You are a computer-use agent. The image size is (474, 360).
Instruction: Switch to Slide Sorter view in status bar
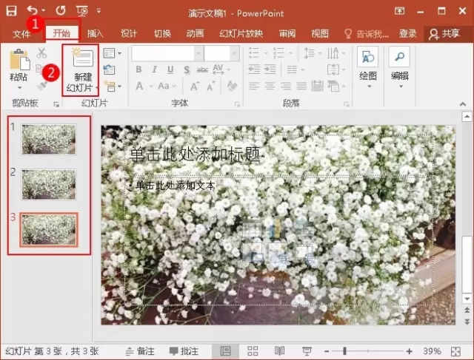point(253,350)
